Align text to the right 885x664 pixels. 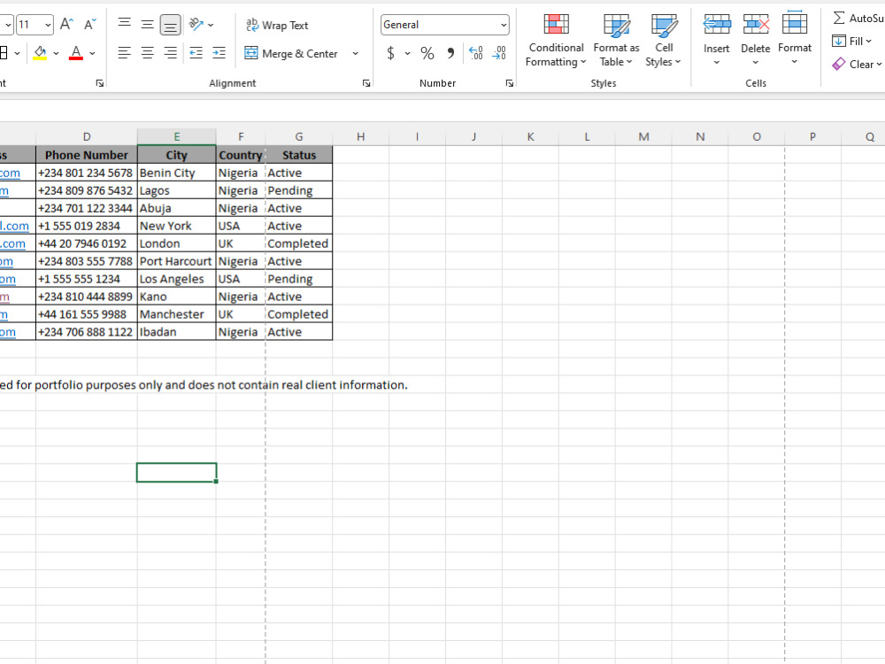pyautogui.click(x=170, y=53)
